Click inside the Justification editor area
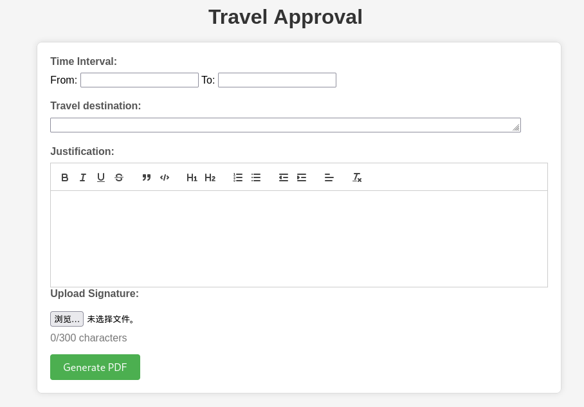 (299, 239)
